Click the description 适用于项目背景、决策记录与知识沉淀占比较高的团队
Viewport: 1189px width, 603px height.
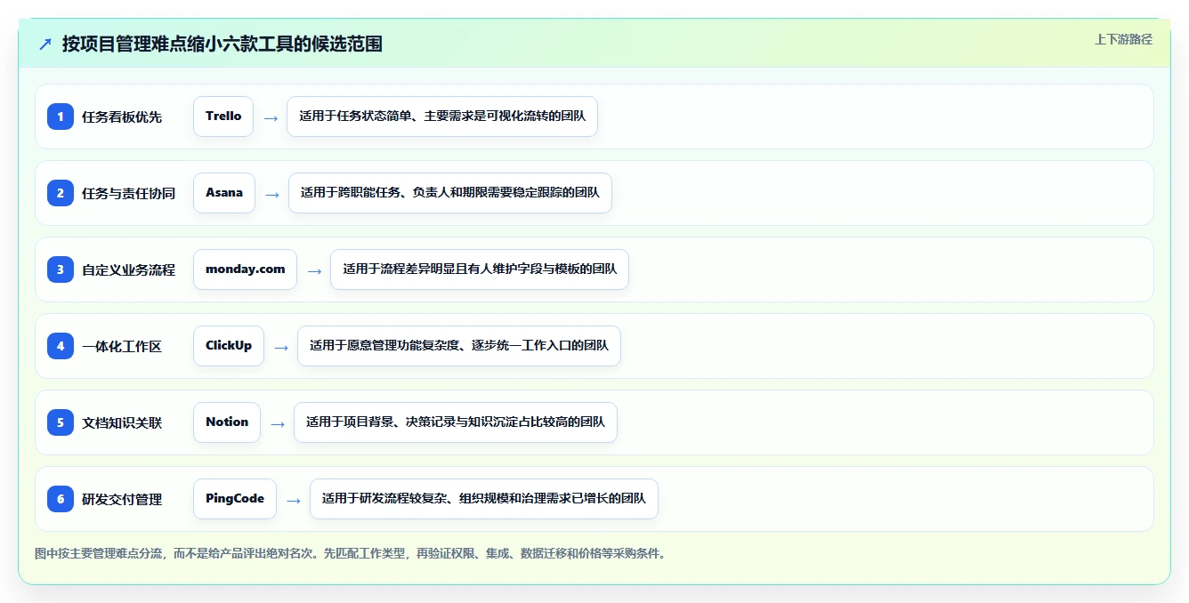point(456,422)
